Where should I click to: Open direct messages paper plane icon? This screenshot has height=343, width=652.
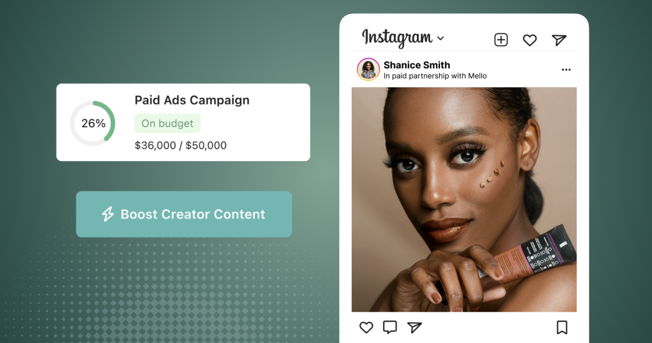click(x=559, y=40)
